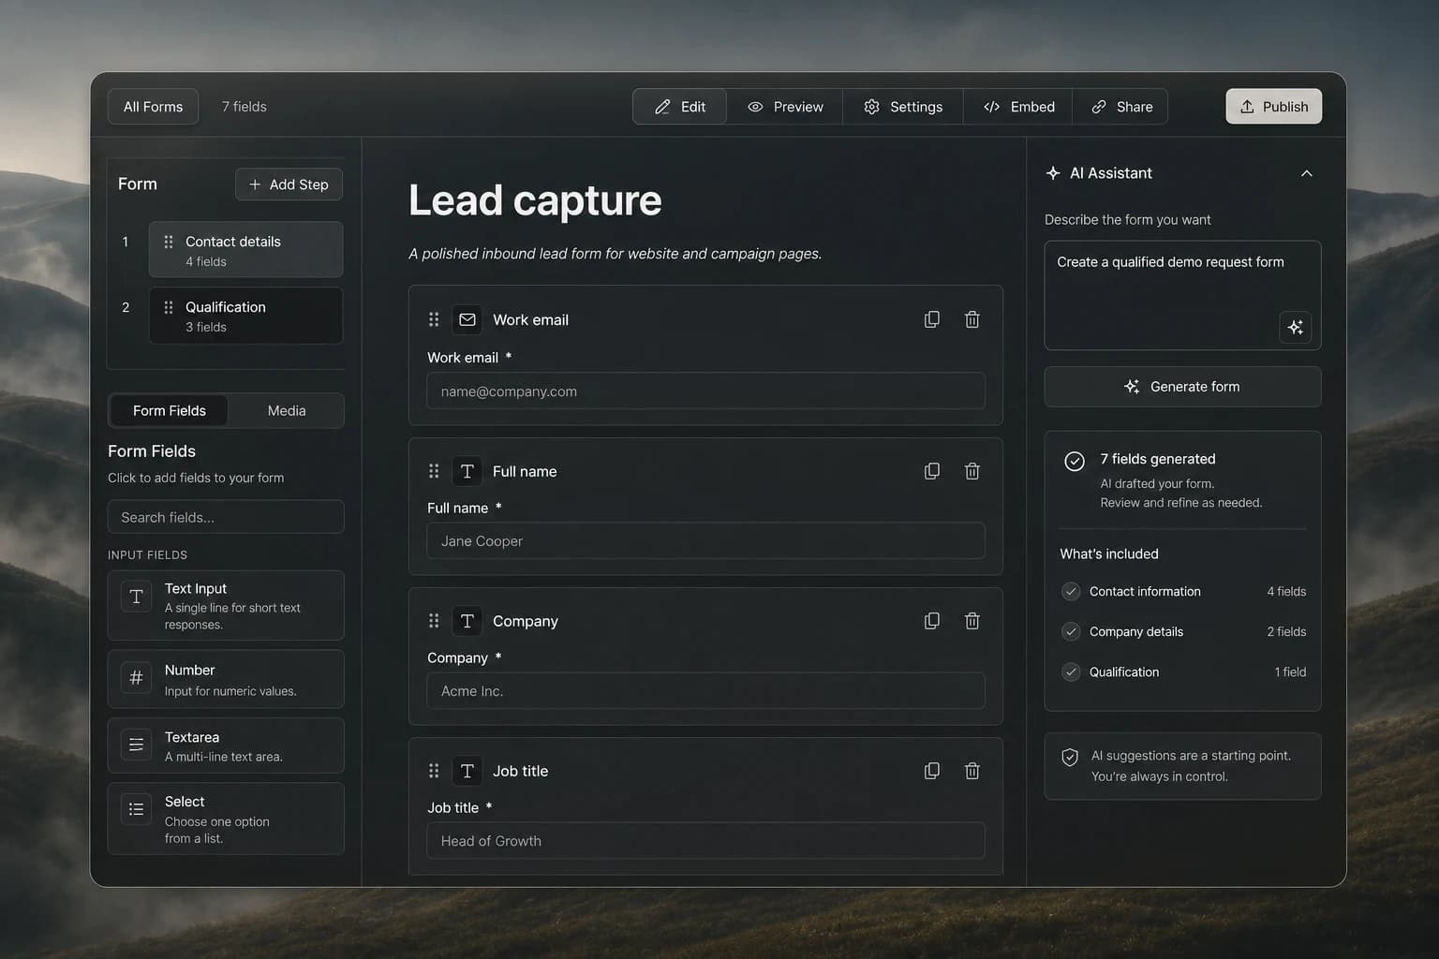This screenshot has height=959, width=1439.
Task: Delete the Job title field
Action: (x=972, y=771)
